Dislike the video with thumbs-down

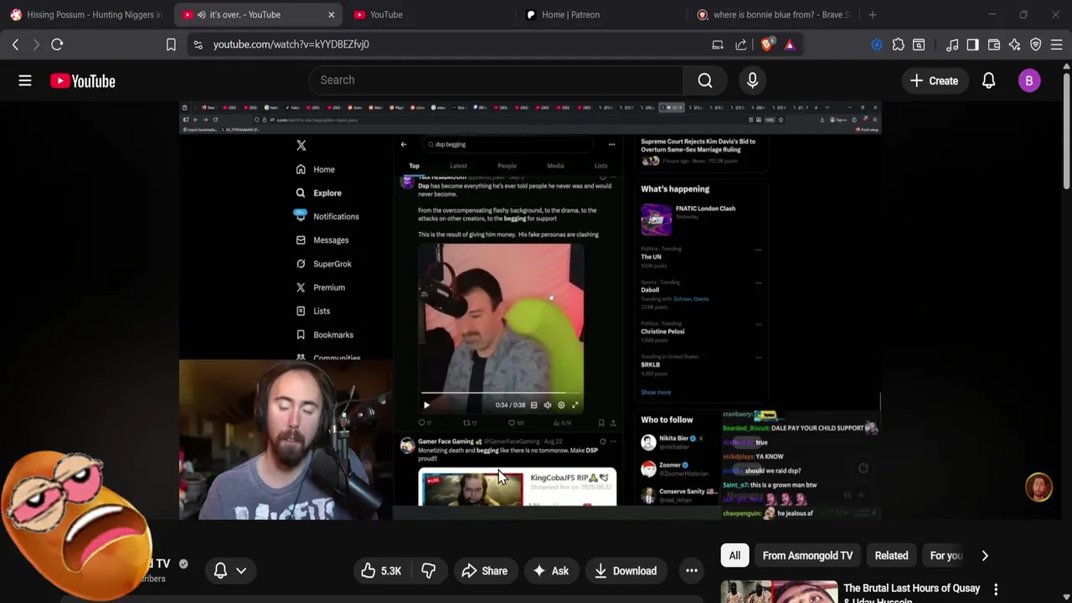tap(428, 571)
